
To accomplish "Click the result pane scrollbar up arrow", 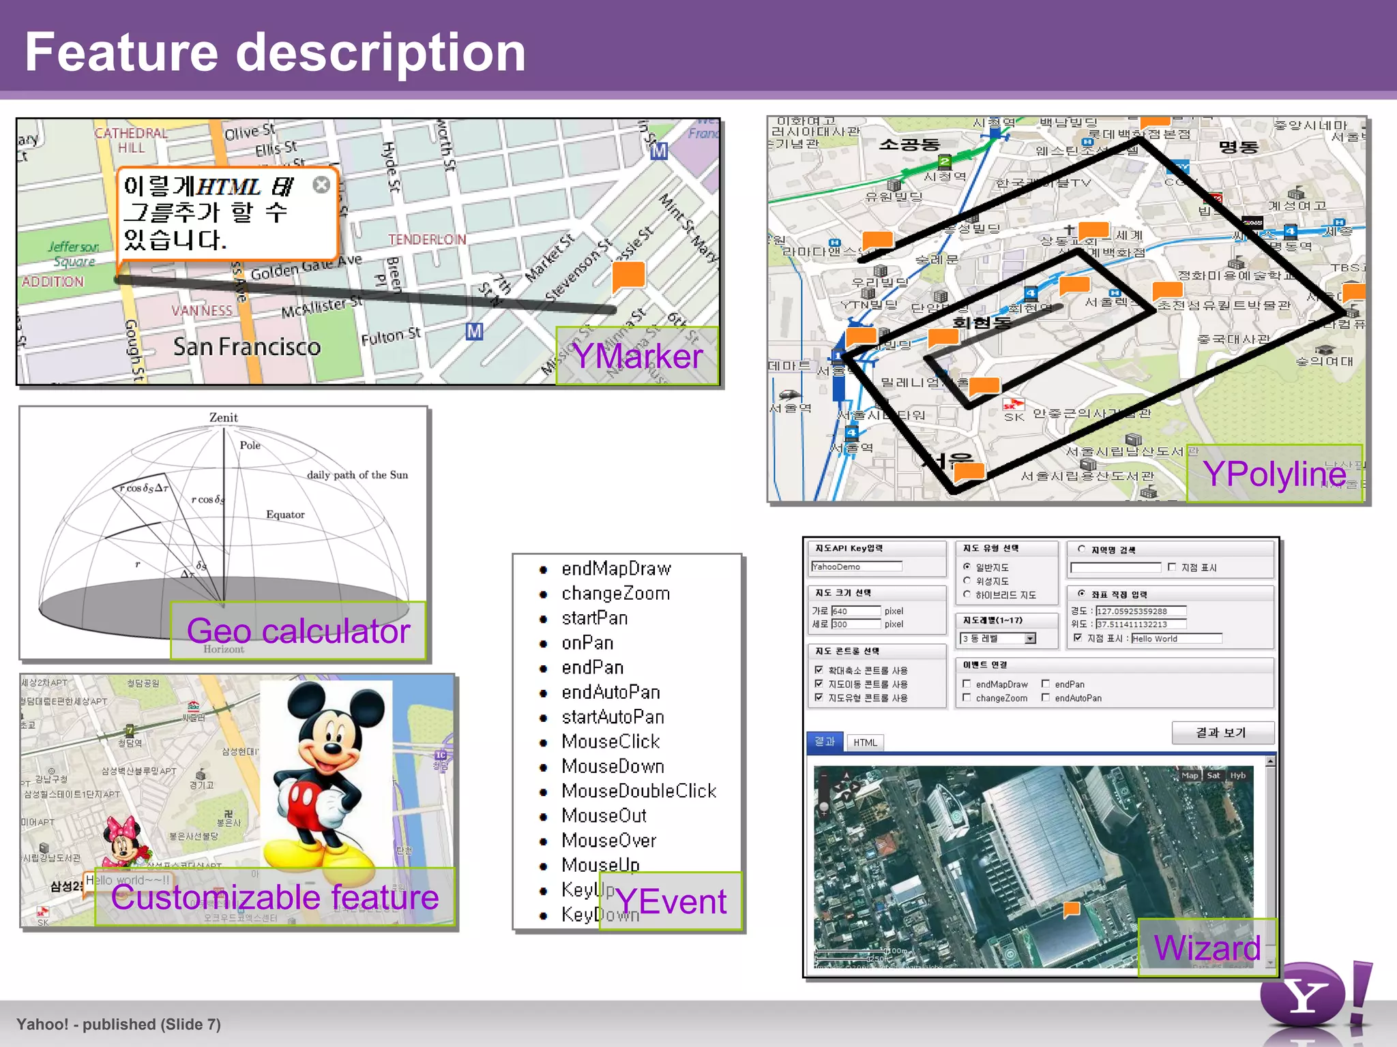I will point(1270,761).
